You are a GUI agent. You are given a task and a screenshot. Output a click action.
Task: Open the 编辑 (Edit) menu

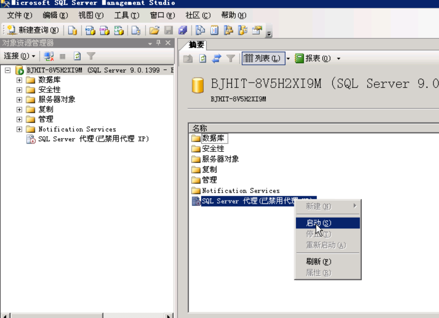[x=55, y=15]
